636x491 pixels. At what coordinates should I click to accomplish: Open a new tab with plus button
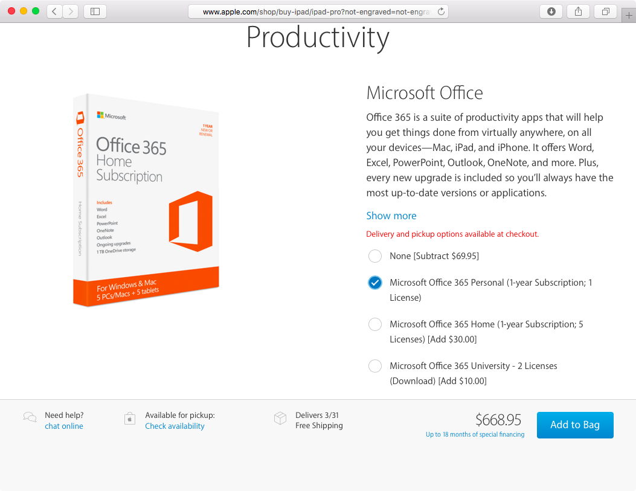(x=629, y=16)
